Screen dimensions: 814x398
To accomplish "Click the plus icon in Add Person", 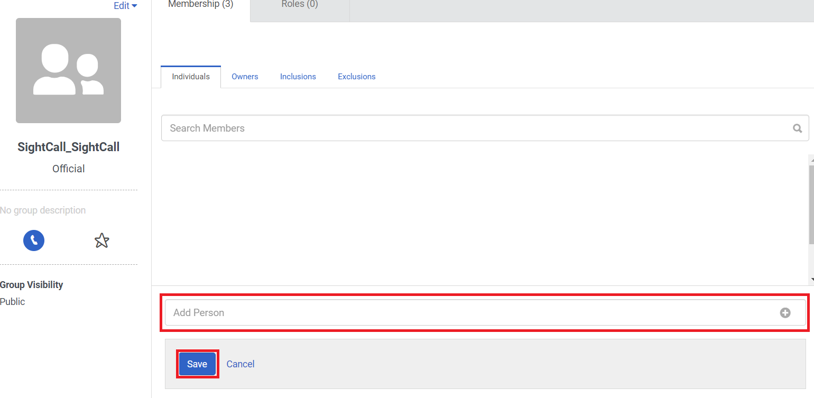I will point(785,313).
